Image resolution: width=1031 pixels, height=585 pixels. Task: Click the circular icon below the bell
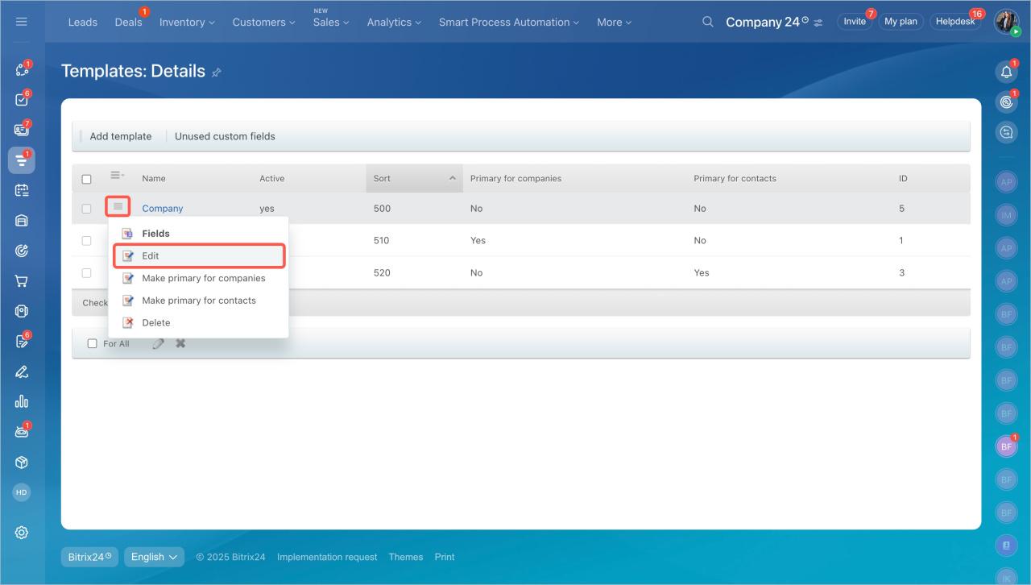point(1006,102)
